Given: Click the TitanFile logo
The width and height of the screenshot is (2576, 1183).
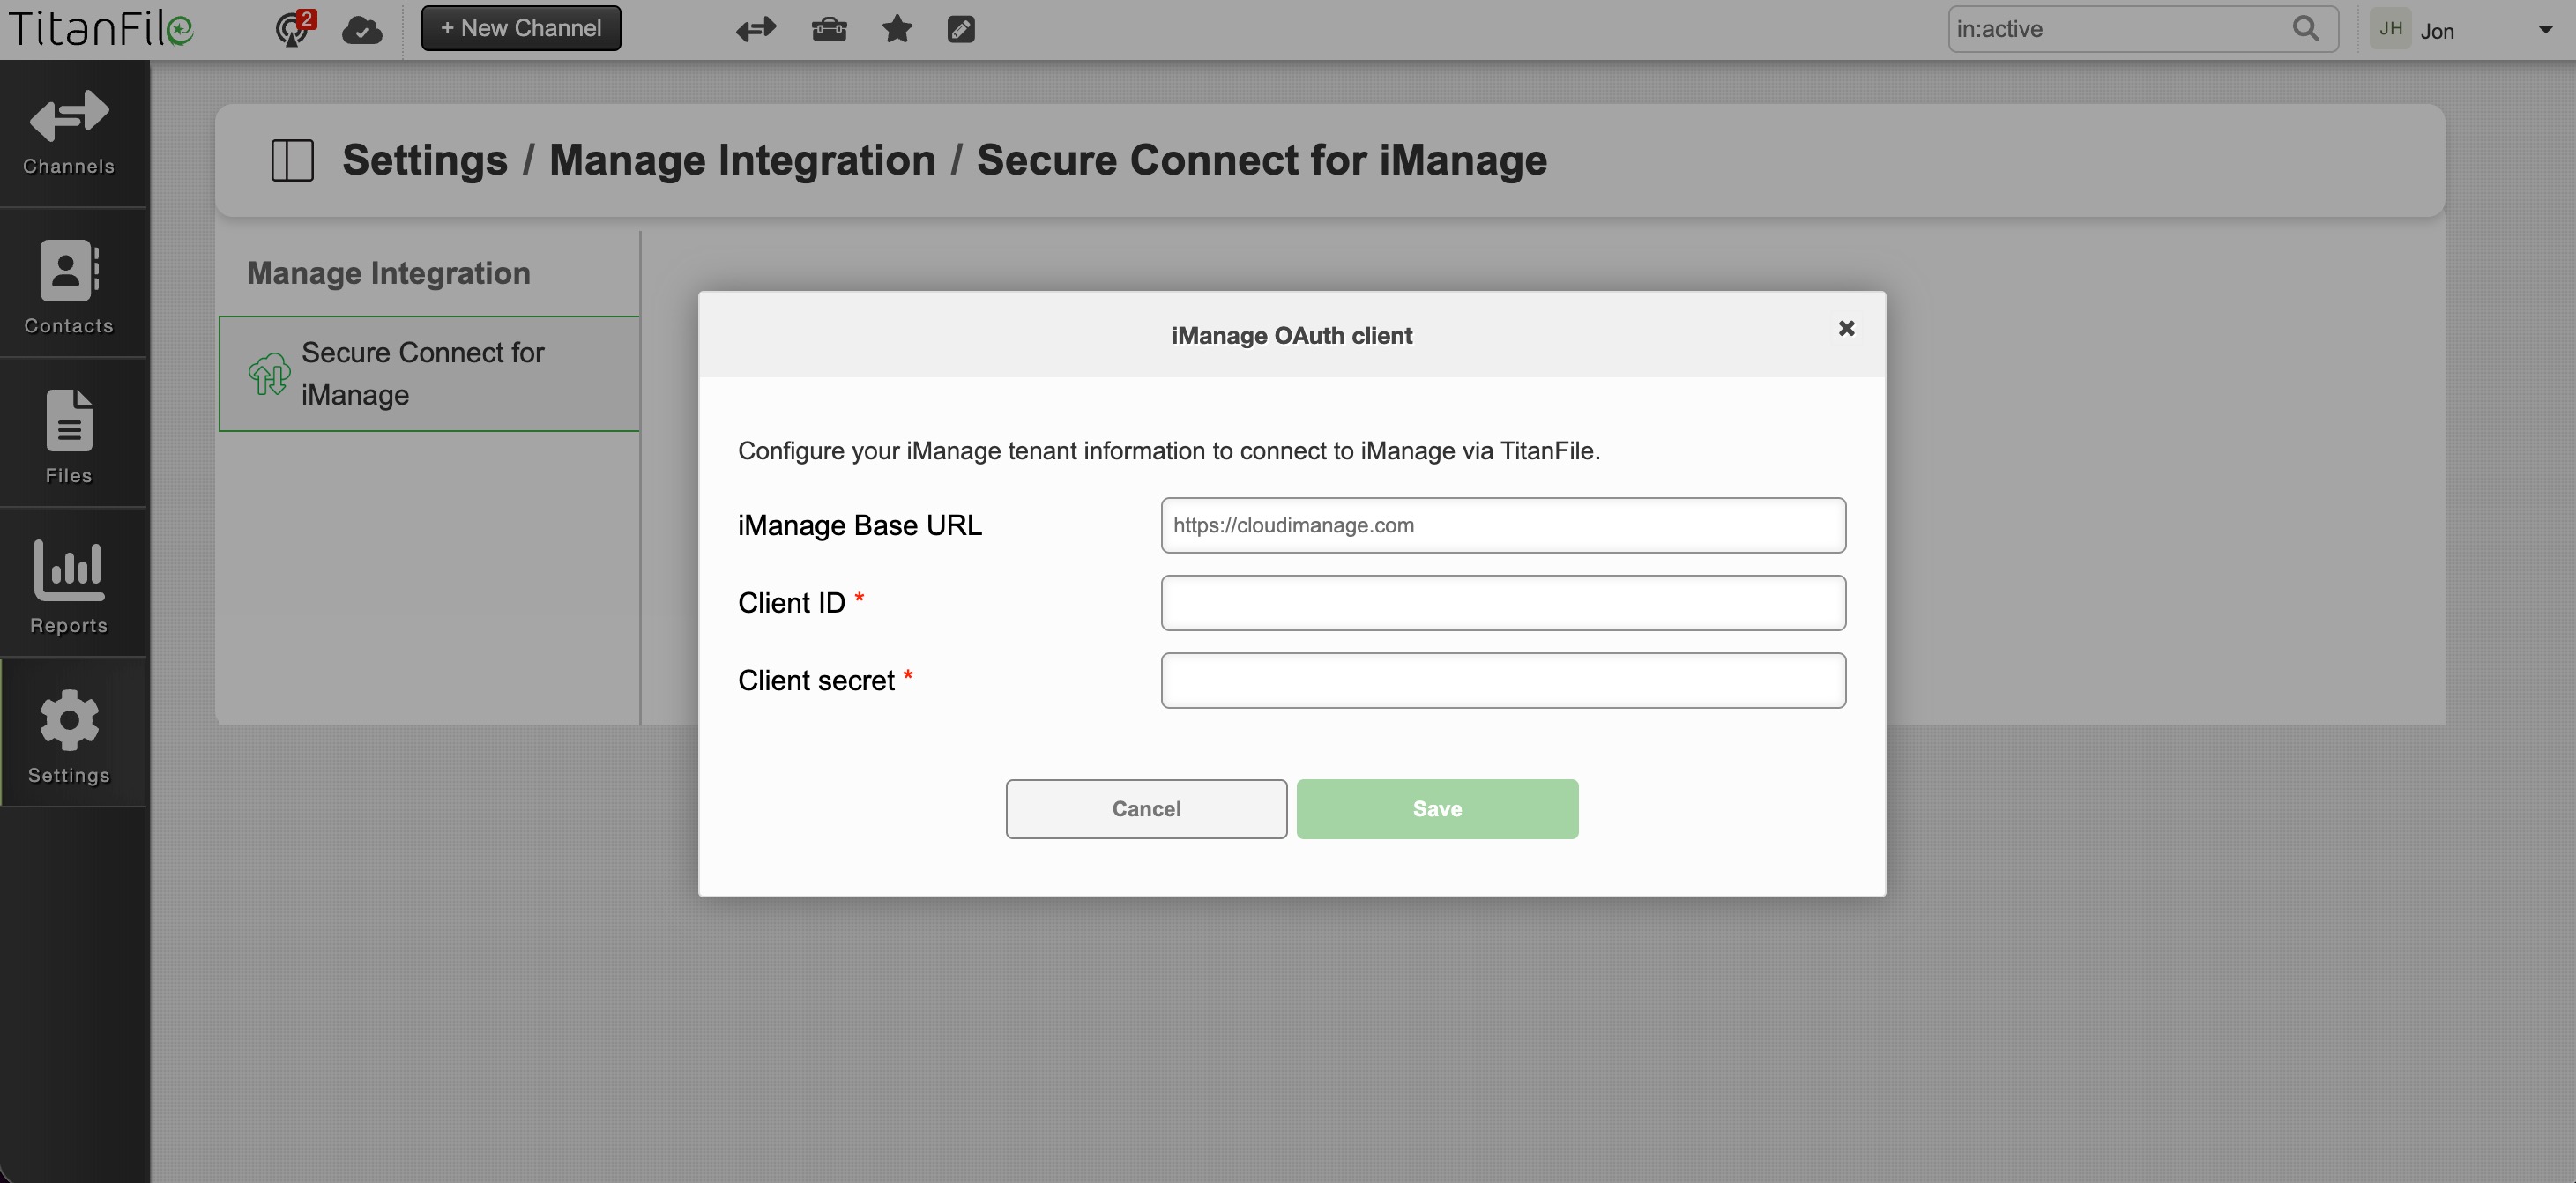Looking at the screenshot, I should pyautogui.click(x=101, y=29).
